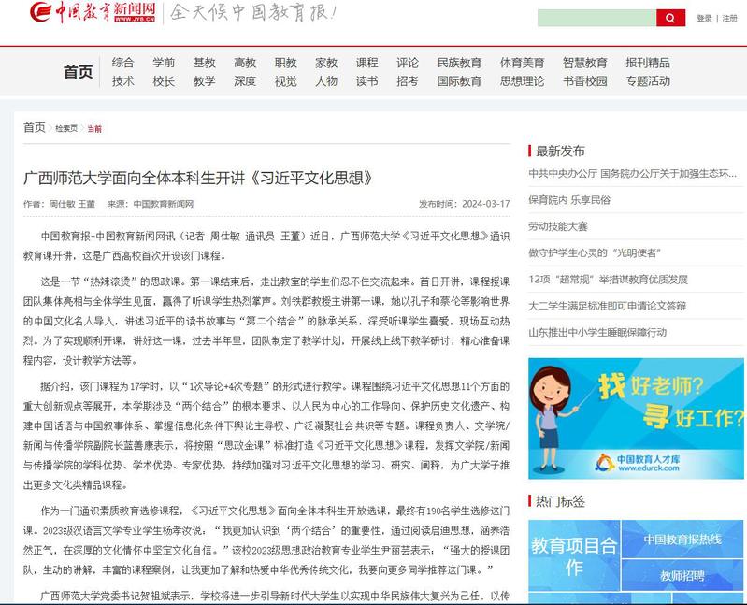Open the 注册 register link
This screenshot has width=747, height=605.
(729, 18)
